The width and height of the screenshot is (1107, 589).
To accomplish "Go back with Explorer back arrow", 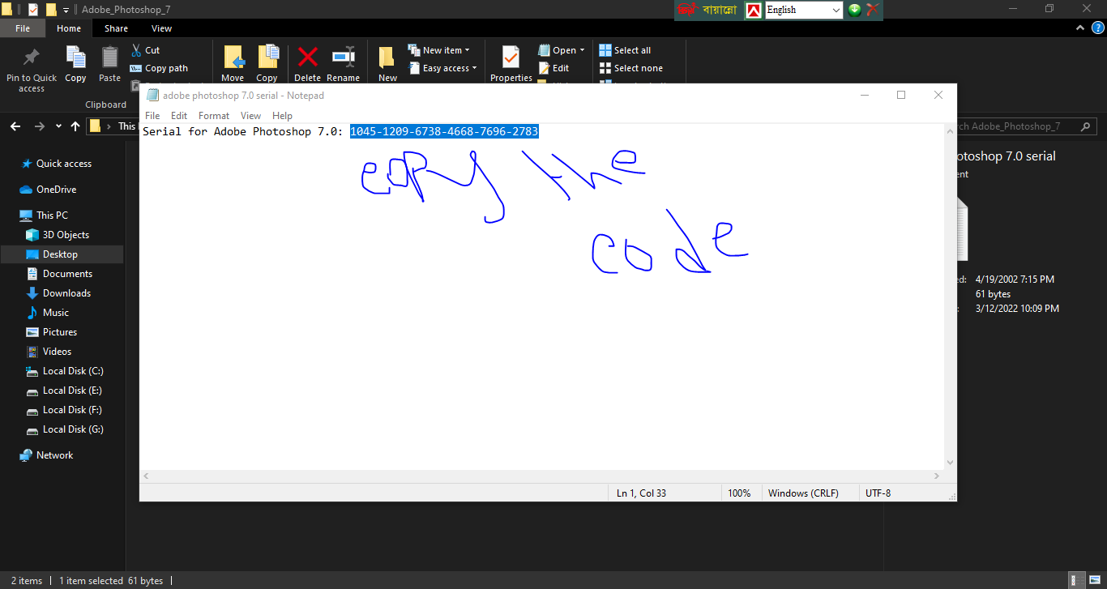I will 15,126.
